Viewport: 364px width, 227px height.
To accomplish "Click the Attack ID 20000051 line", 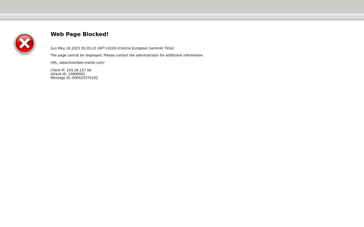I will [68, 74].
